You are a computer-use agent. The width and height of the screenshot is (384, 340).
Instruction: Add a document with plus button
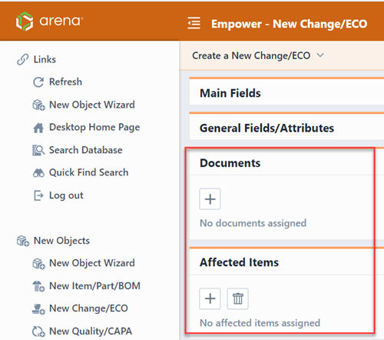pos(210,199)
